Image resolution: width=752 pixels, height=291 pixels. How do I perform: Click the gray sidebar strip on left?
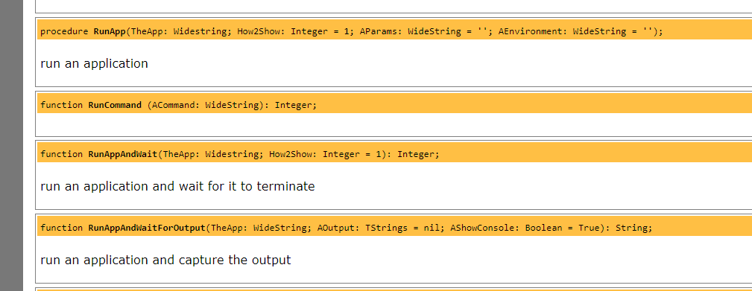coord(11,146)
